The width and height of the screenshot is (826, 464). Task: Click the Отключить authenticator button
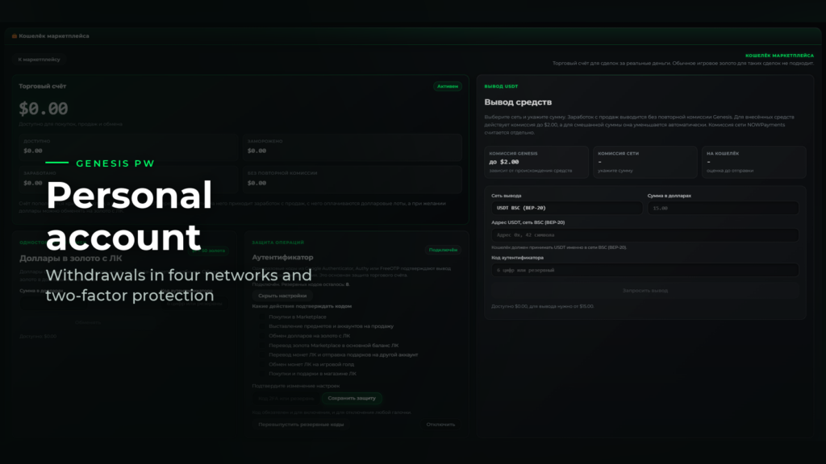440,424
